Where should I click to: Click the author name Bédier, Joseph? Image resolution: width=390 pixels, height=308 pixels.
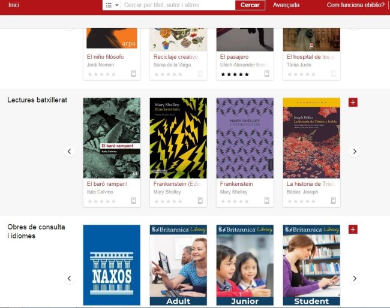tap(302, 192)
